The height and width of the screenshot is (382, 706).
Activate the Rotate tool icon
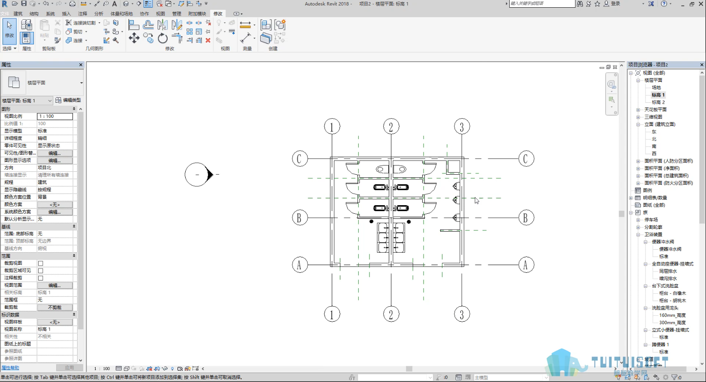pyautogui.click(x=162, y=38)
